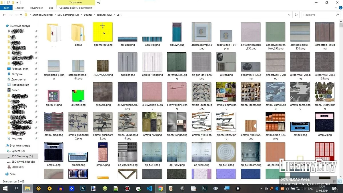Launch Visual Studio Code from taskbar

click(x=149, y=188)
